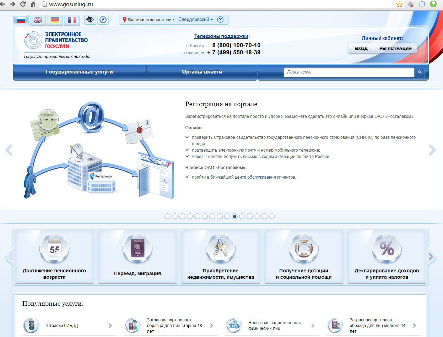Click the compass navigation icon
This screenshot has height=337, width=443.
tap(103, 20)
